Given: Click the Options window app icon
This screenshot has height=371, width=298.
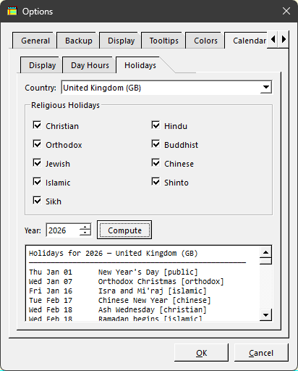Looking at the screenshot, I should (12, 11).
